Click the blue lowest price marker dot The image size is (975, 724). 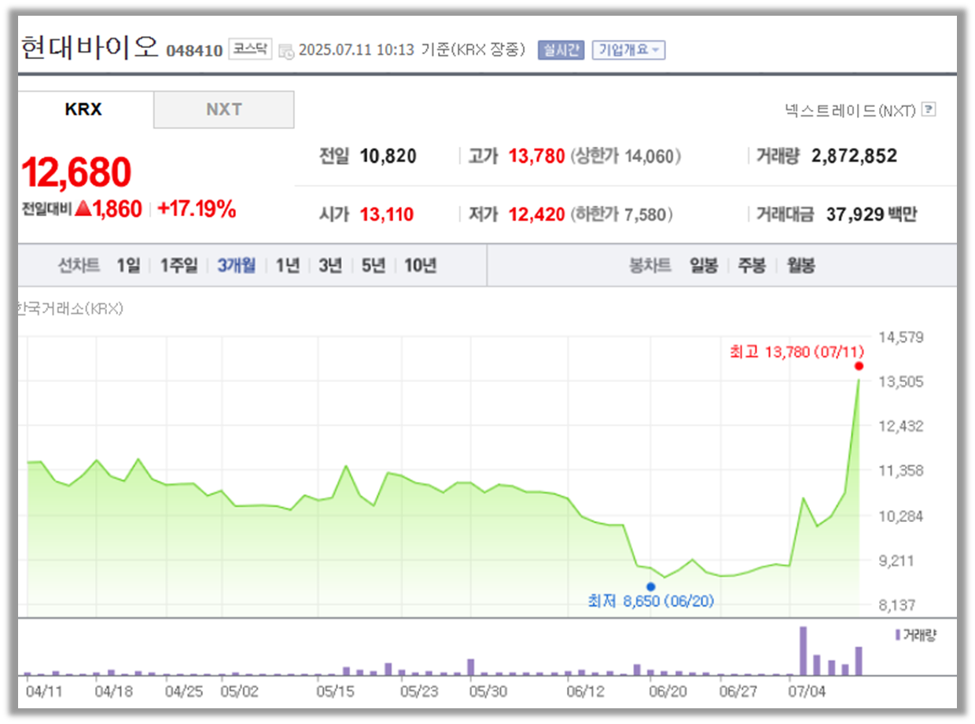650,586
